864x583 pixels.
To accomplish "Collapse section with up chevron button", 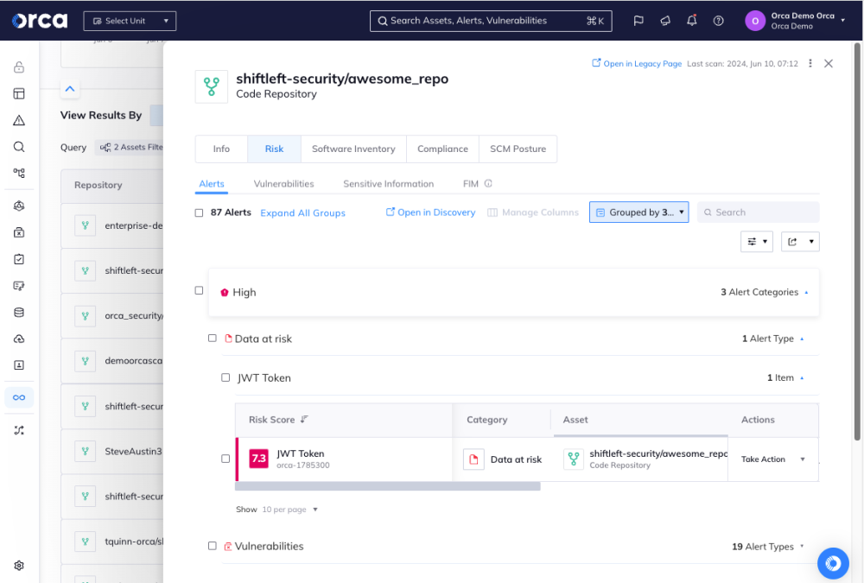I will [70, 89].
